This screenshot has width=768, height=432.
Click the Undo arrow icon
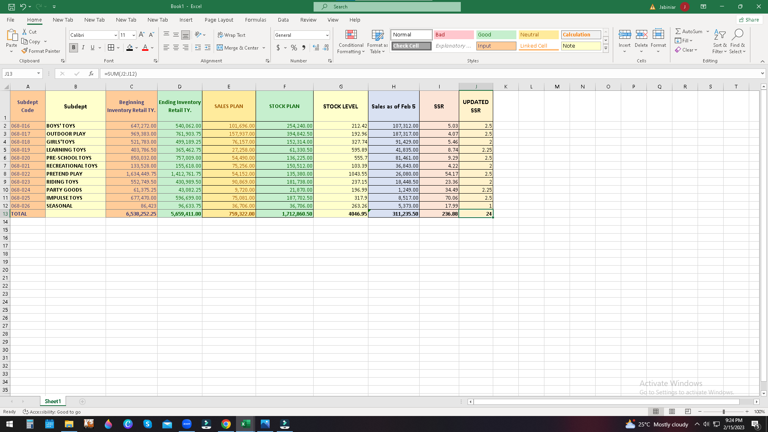pos(23,6)
